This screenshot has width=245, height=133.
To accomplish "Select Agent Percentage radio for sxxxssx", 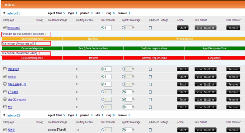I will pyautogui.click(x=123, y=77).
